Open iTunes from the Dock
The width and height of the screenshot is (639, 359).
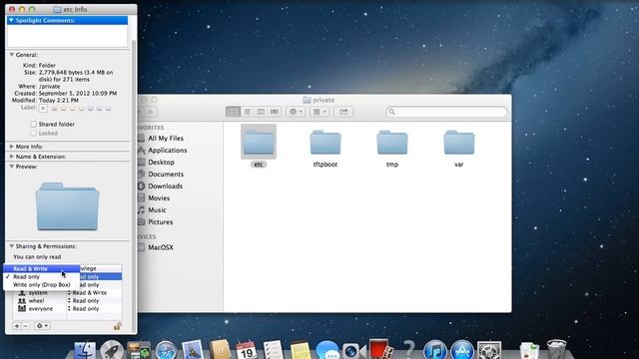point(435,350)
